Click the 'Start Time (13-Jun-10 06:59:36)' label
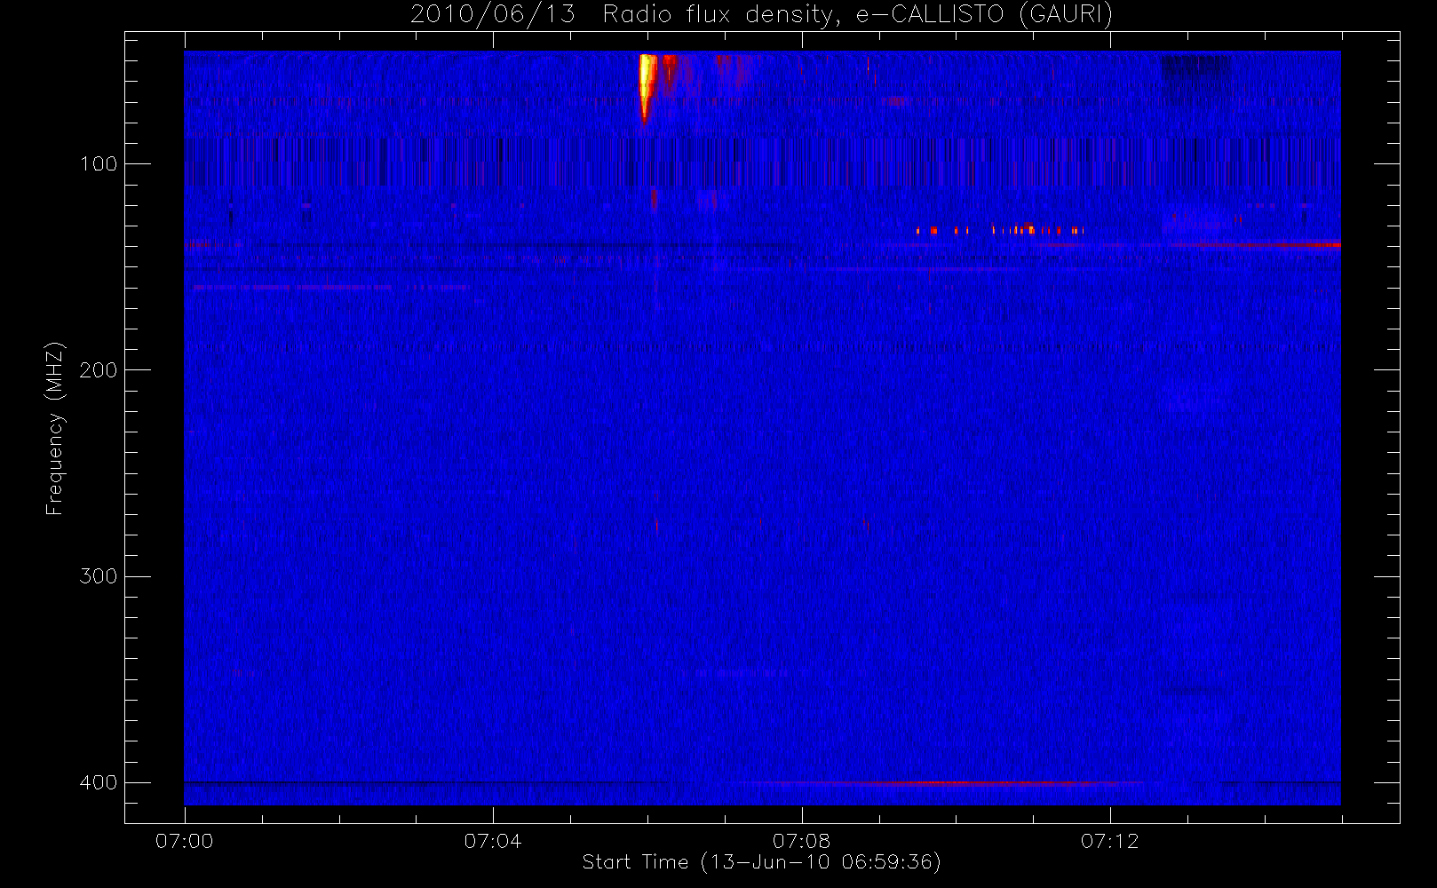Image resolution: width=1437 pixels, height=888 pixels. pos(761,862)
